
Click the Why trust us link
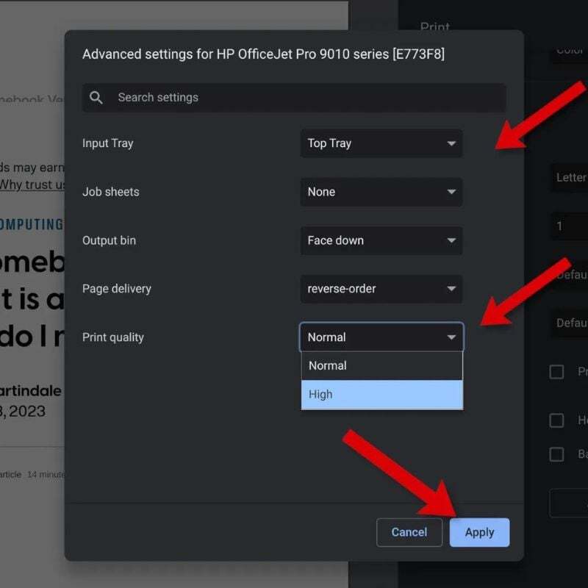click(x=32, y=185)
